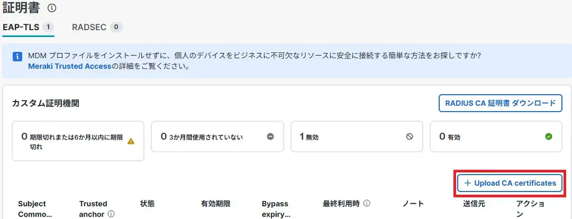Open the Meraki Trusted Access link
This screenshot has width=572, height=219.
click(70, 67)
